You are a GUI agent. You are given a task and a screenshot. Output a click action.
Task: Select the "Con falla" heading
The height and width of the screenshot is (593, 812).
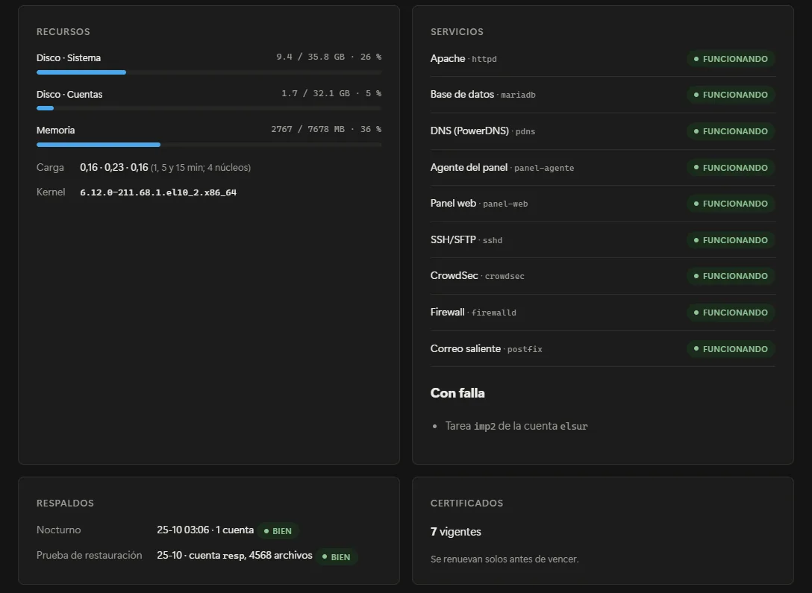[457, 393]
